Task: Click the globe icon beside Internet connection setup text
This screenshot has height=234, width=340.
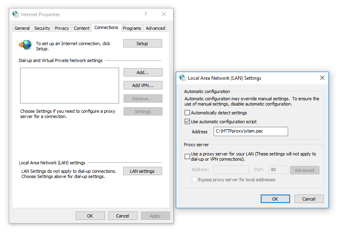Action: click(26, 44)
